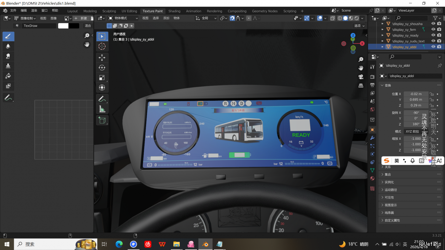This screenshot has width=445, height=250.
Task: Select the Fill bucket paint tool
Action: 8,76
